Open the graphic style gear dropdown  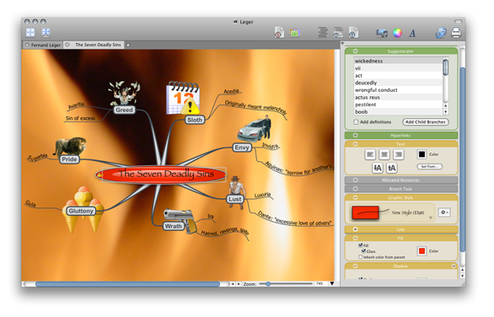click(x=444, y=212)
